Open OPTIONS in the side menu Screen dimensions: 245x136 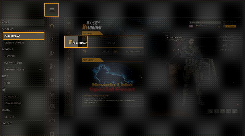[x=9, y=117]
